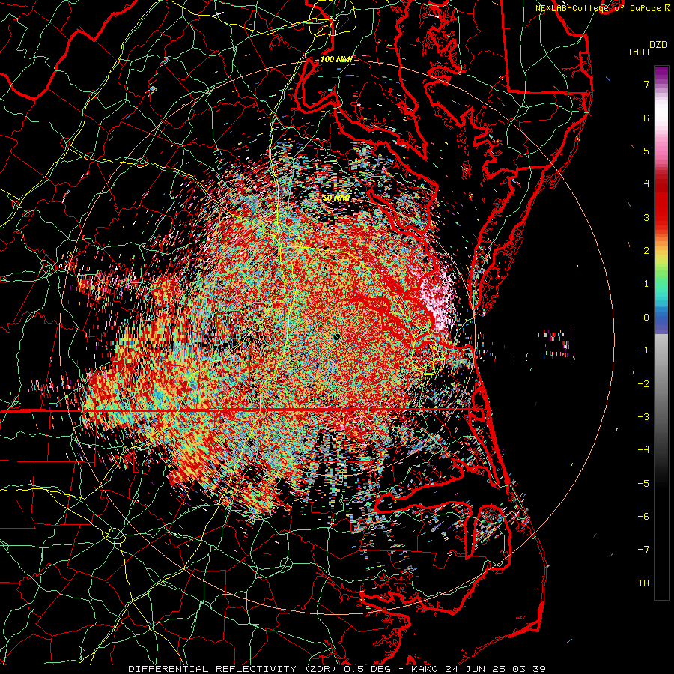Click the black radar site dot at center

point(337,336)
